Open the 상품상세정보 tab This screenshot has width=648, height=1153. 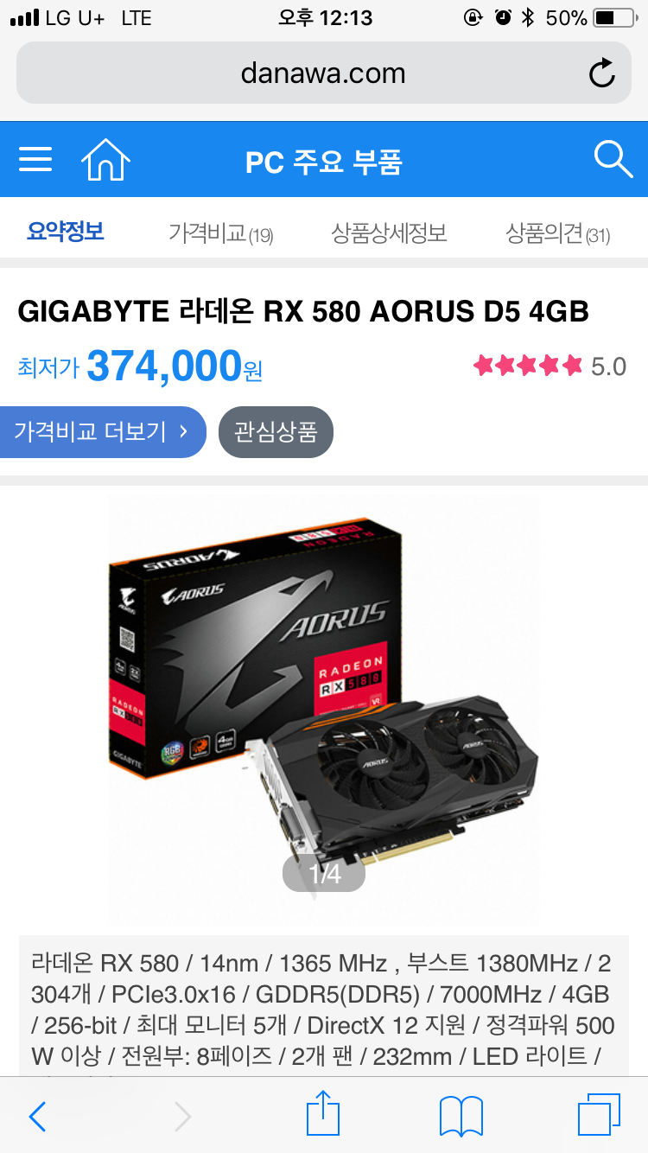click(x=389, y=233)
